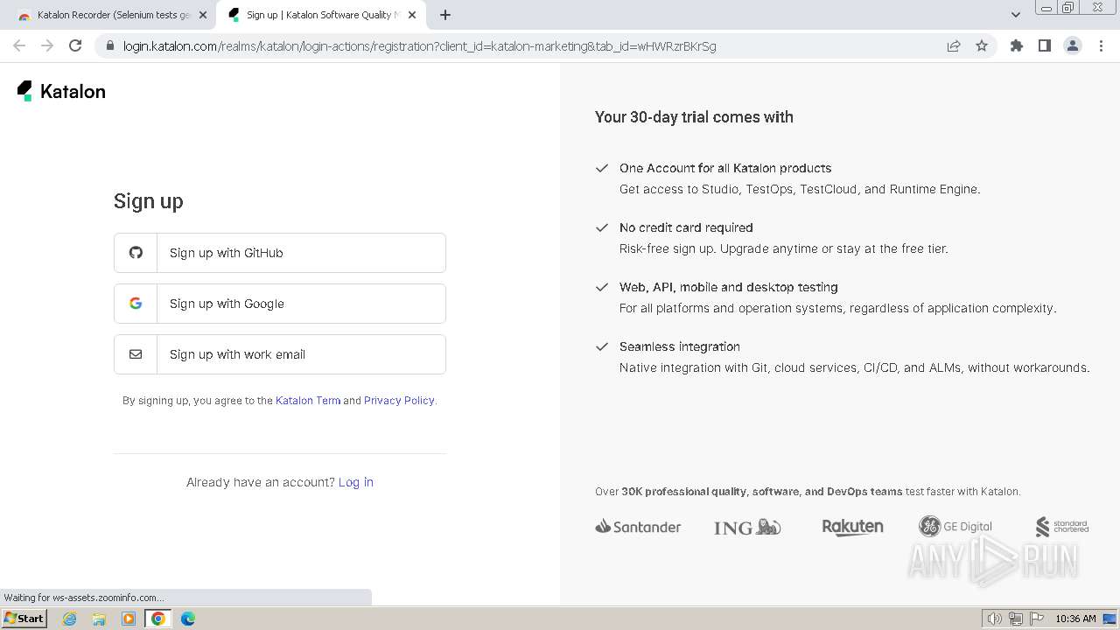Click the Standard Chartered logo

click(1062, 527)
